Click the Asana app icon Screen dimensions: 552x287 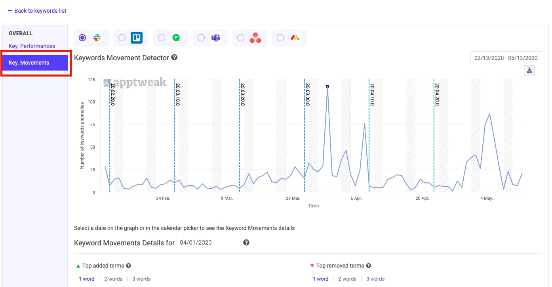coord(255,38)
